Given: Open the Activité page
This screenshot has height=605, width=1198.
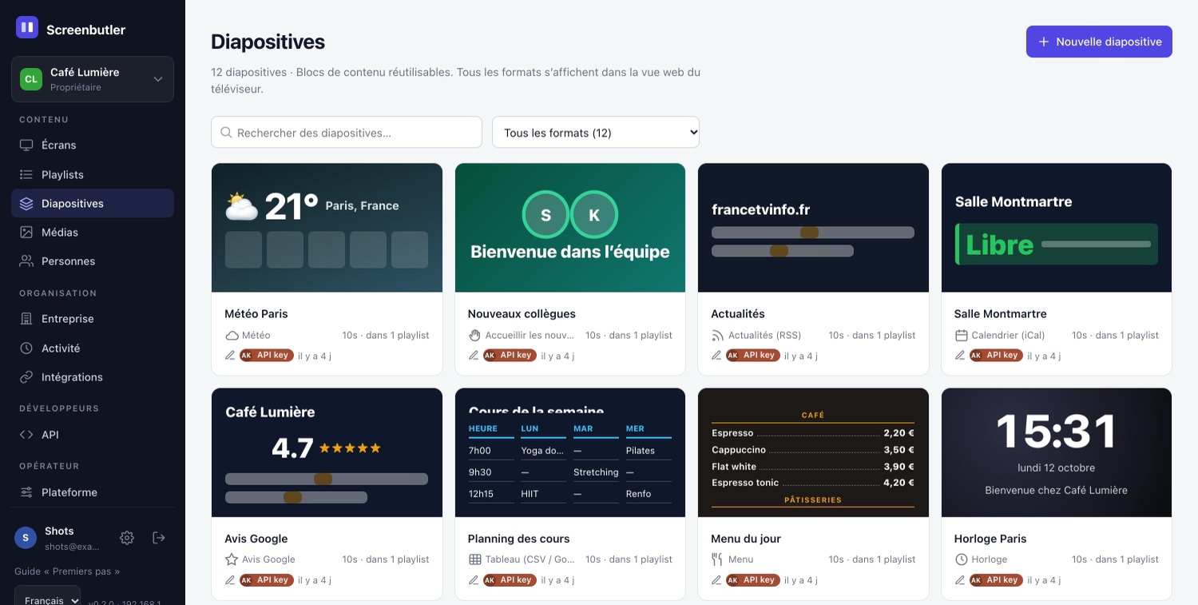Looking at the screenshot, I should [x=93, y=348].
